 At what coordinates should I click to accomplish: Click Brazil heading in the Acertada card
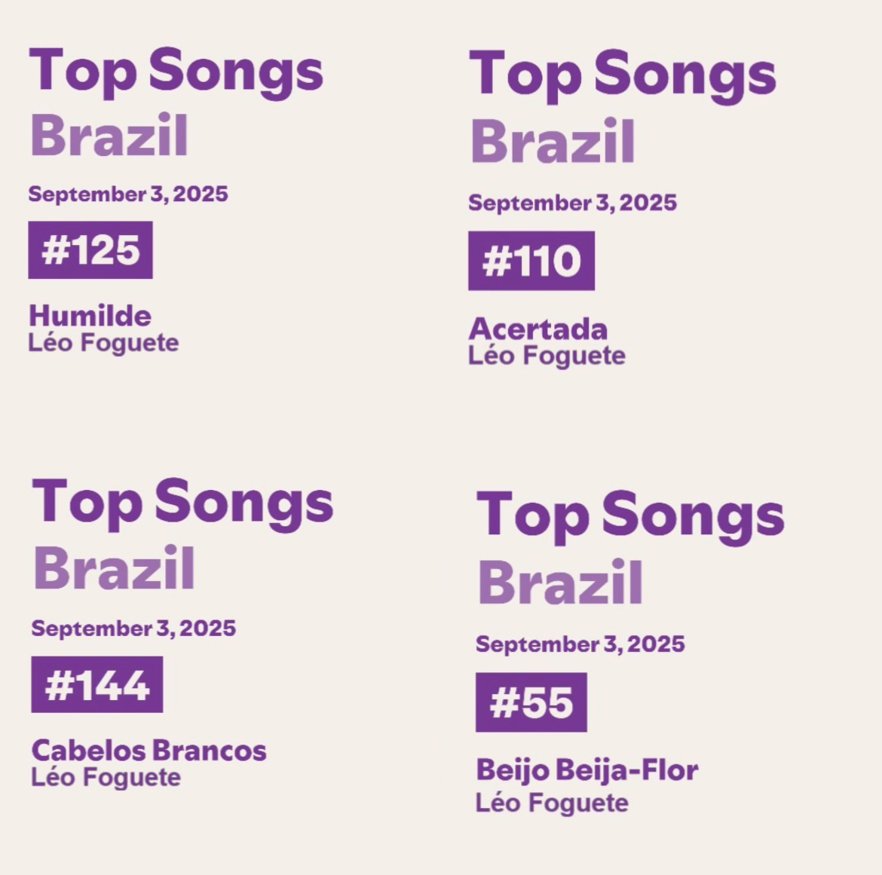click(x=553, y=142)
